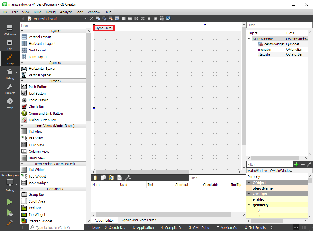313x231 pixels.
Task: Collapse the Layouts widget category
Action: click(22, 31)
